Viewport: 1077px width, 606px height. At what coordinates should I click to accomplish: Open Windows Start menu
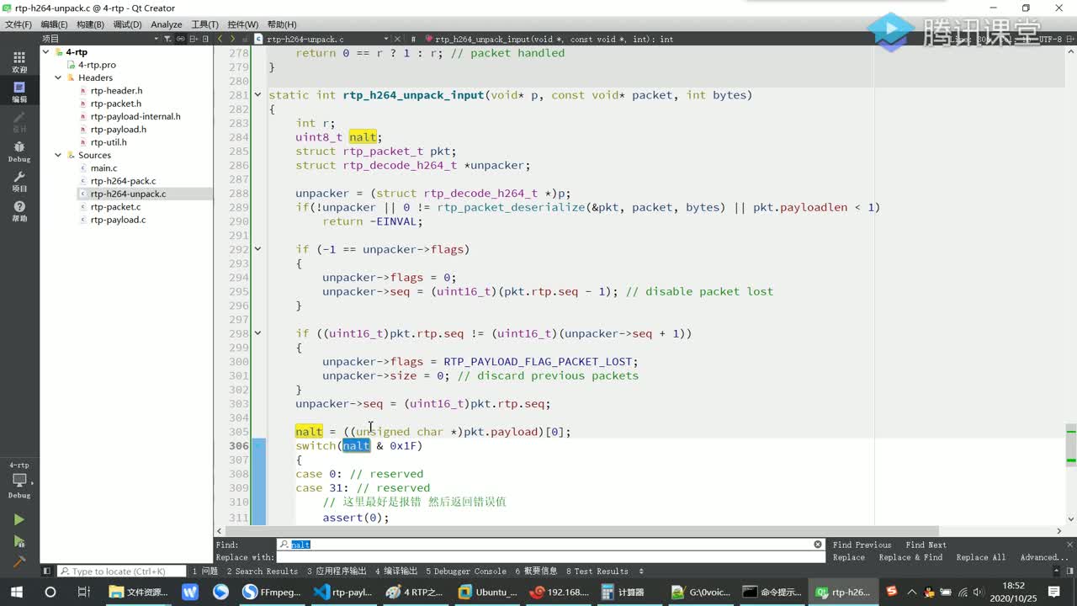click(x=18, y=592)
